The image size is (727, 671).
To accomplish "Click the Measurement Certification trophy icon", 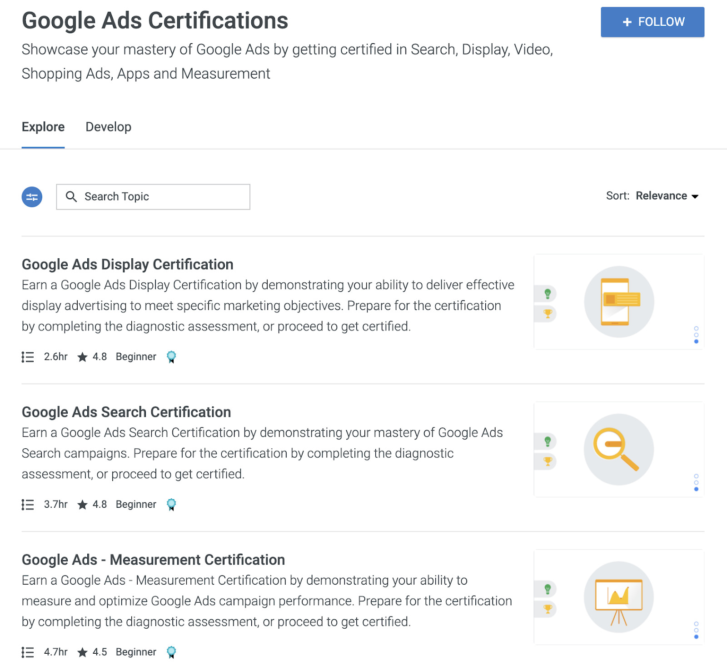I will (x=548, y=609).
